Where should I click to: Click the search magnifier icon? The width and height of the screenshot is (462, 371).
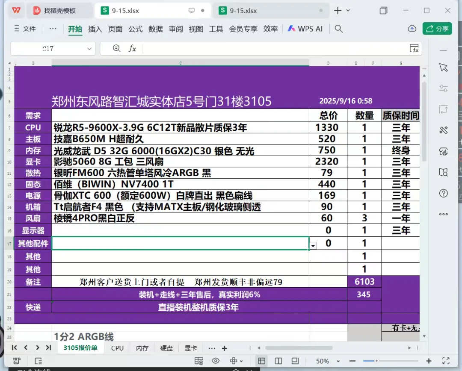pyautogui.click(x=339, y=29)
